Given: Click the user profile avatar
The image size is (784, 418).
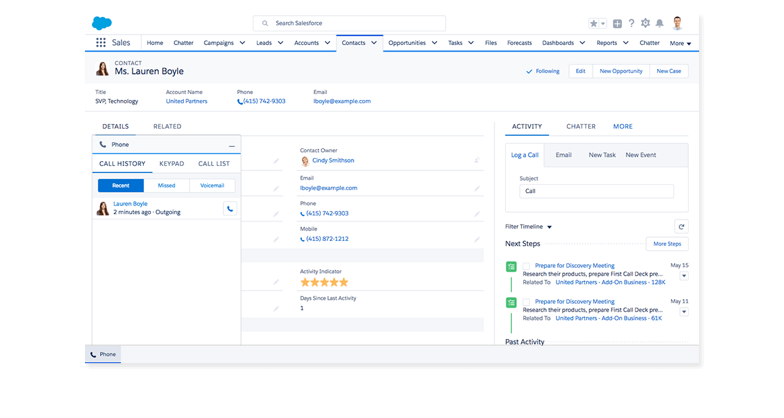Looking at the screenshot, I should point(678,24).
